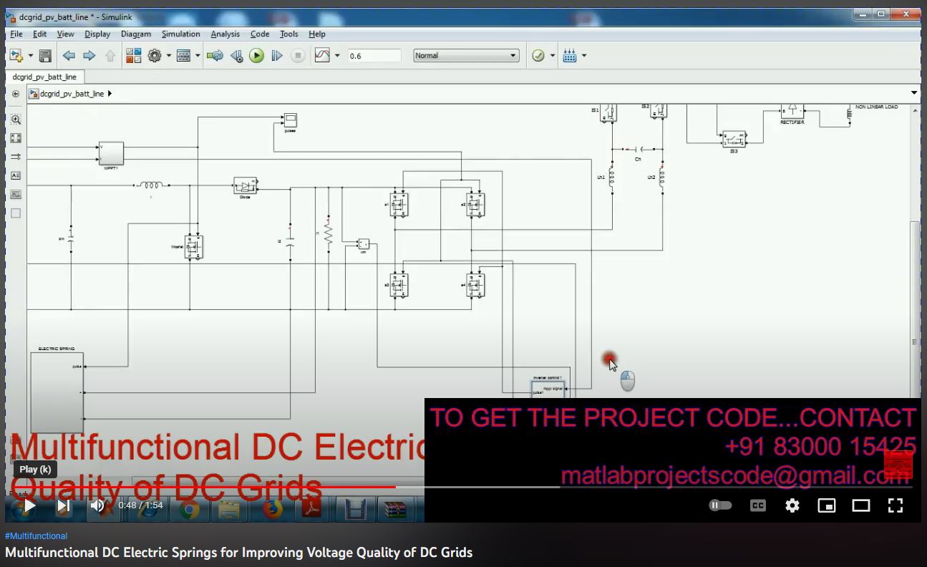Click the simulation stop time field
This screenshot has width=927, height=567.
coord(374,56)
